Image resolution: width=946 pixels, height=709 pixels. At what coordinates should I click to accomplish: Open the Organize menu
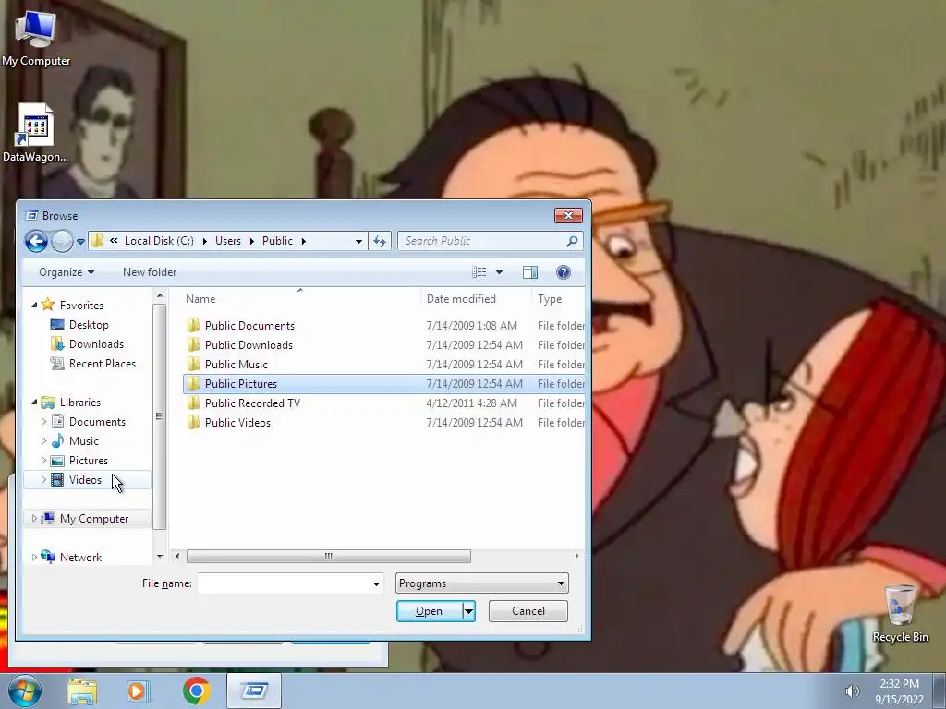(67, 272)
